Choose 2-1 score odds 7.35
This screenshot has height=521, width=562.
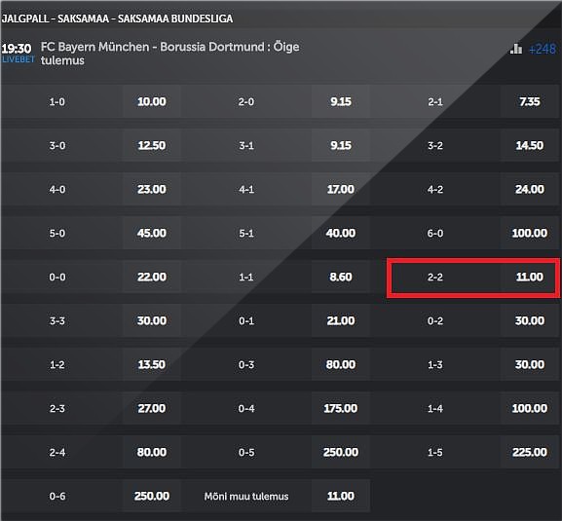pyautogui.click(x=530, y=101)
